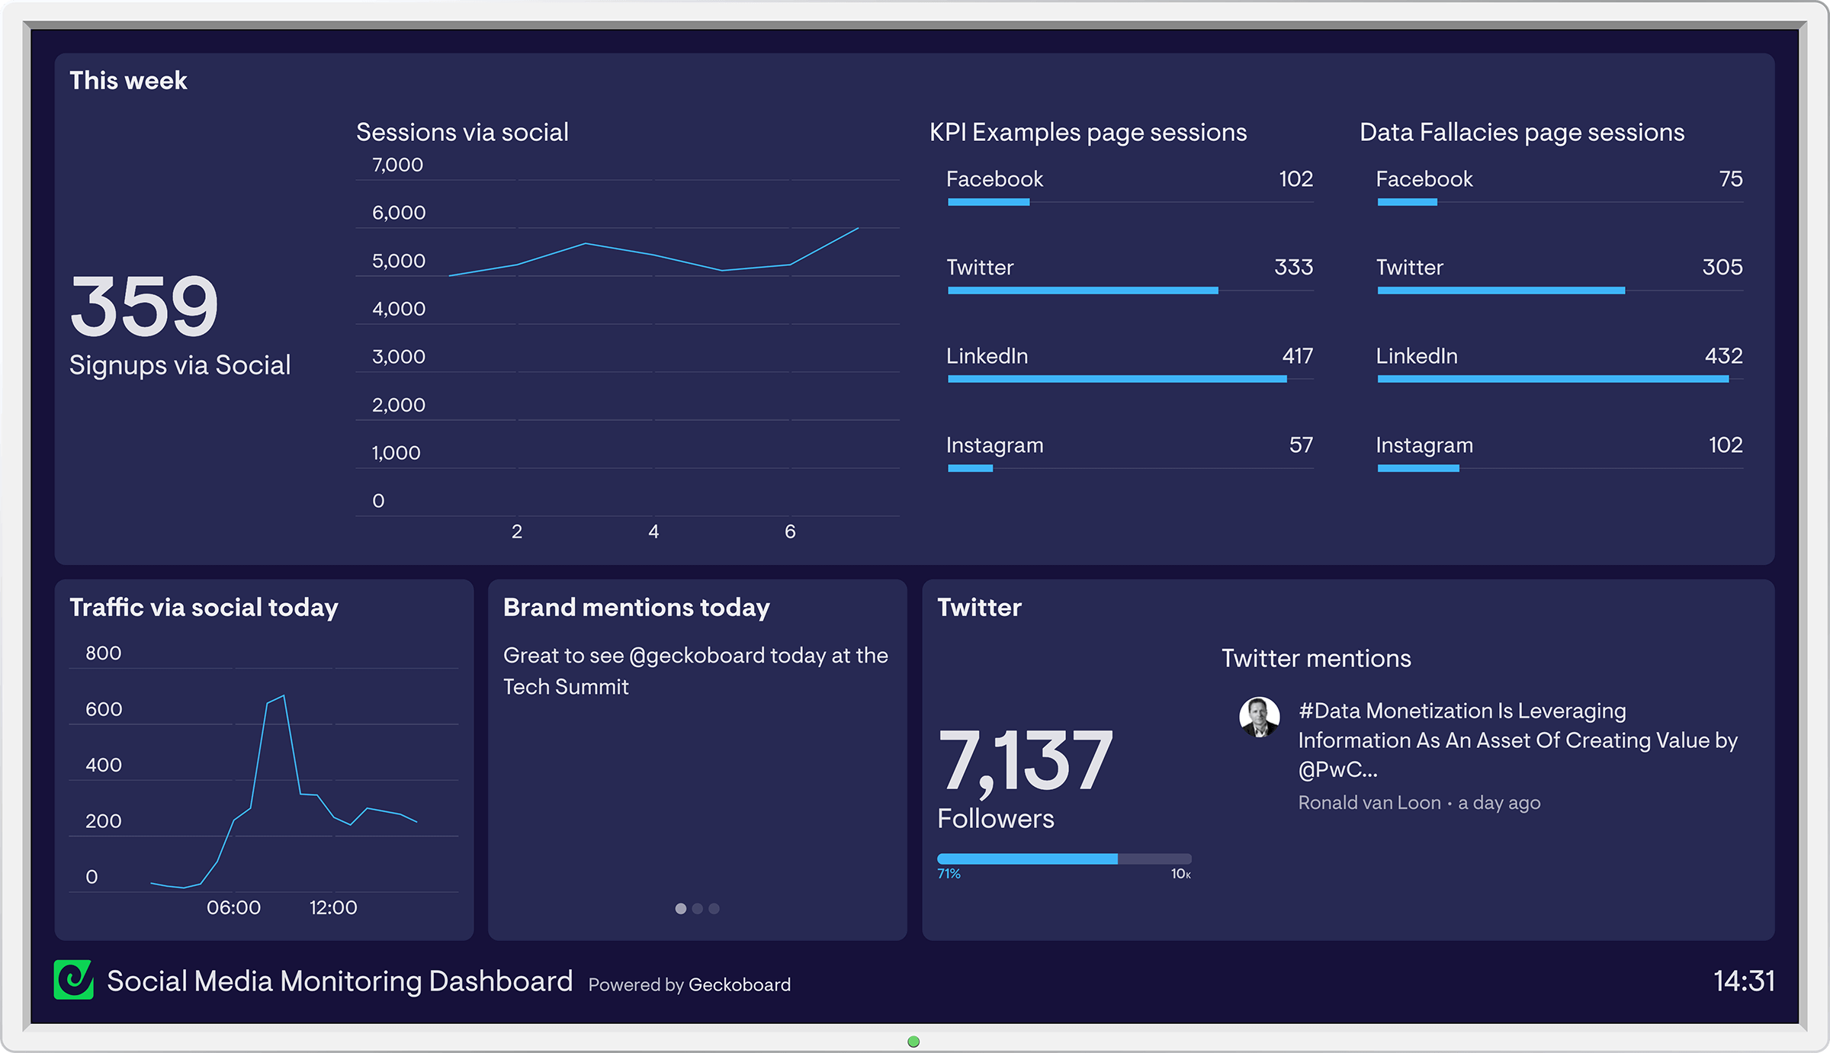Click Ronald van Loon's profile avatar

[x=1259, y=717]
